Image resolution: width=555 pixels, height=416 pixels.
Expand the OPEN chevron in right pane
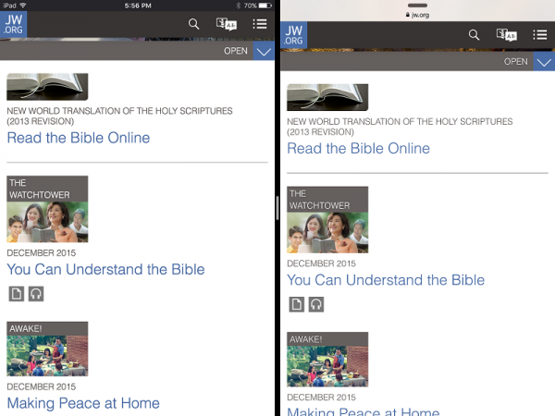tap(544, 62)
